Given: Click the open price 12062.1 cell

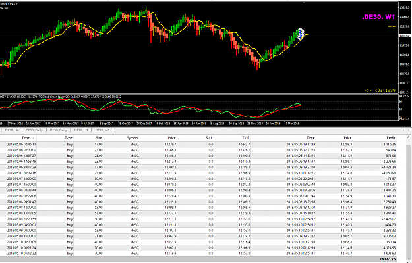Looking at the screenshot, I should pyautogui.click(x=171, y=248).
